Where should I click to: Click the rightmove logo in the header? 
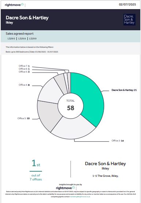point(14,5)
